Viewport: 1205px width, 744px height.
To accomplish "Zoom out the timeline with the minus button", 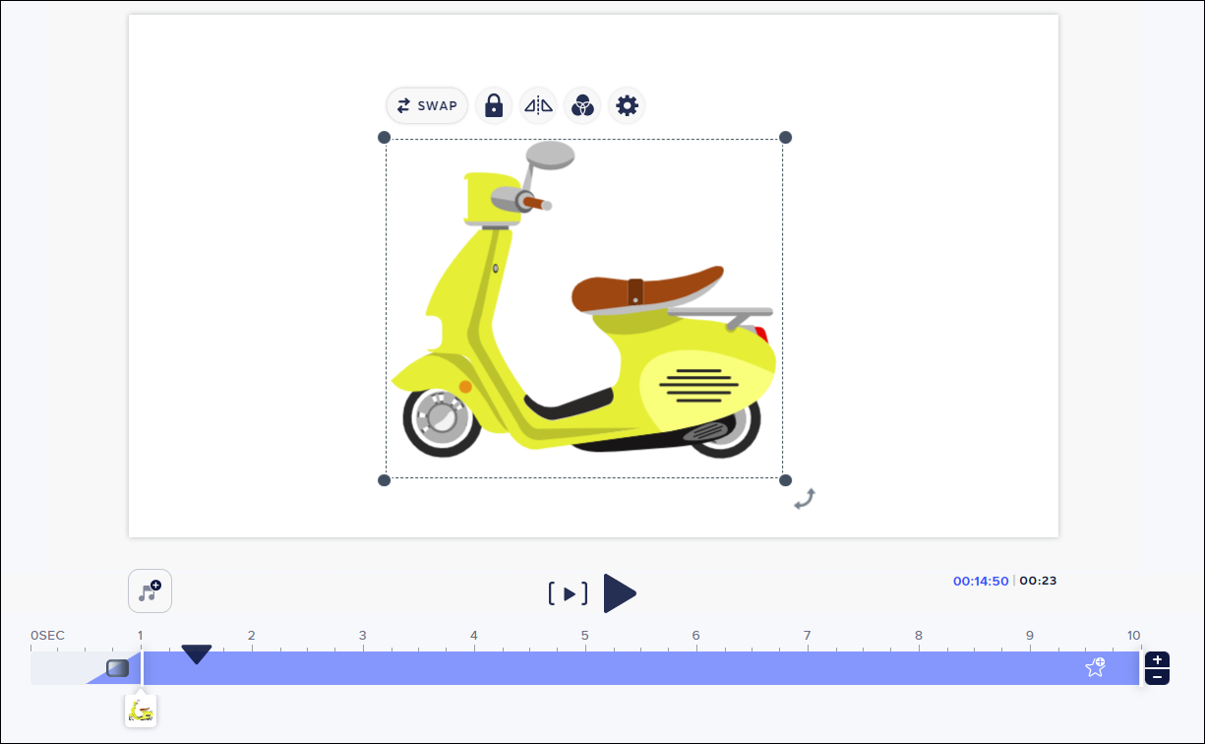I will click(x=1158, y=677).
